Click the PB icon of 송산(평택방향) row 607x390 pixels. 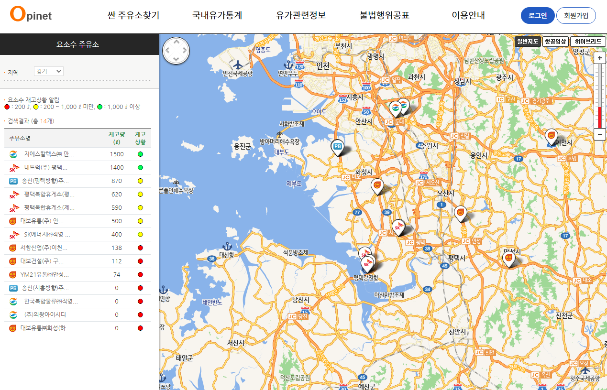(x=13, y=181)
